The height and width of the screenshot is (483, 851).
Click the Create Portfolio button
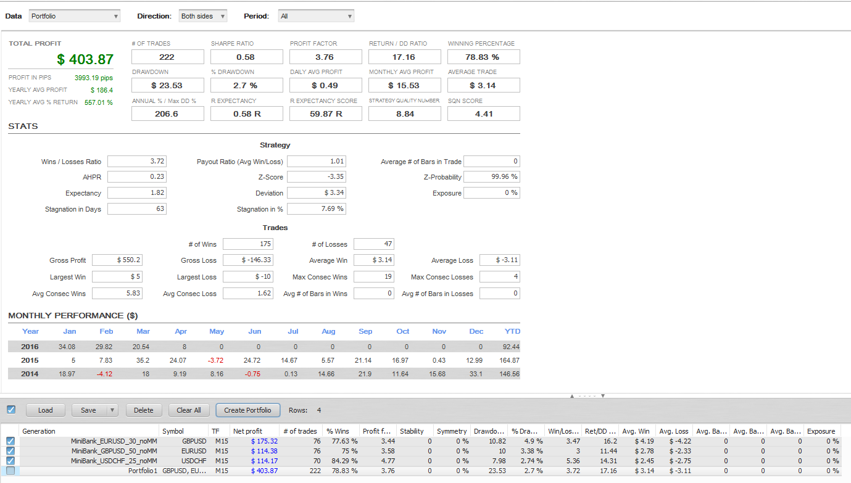point(247,410)
